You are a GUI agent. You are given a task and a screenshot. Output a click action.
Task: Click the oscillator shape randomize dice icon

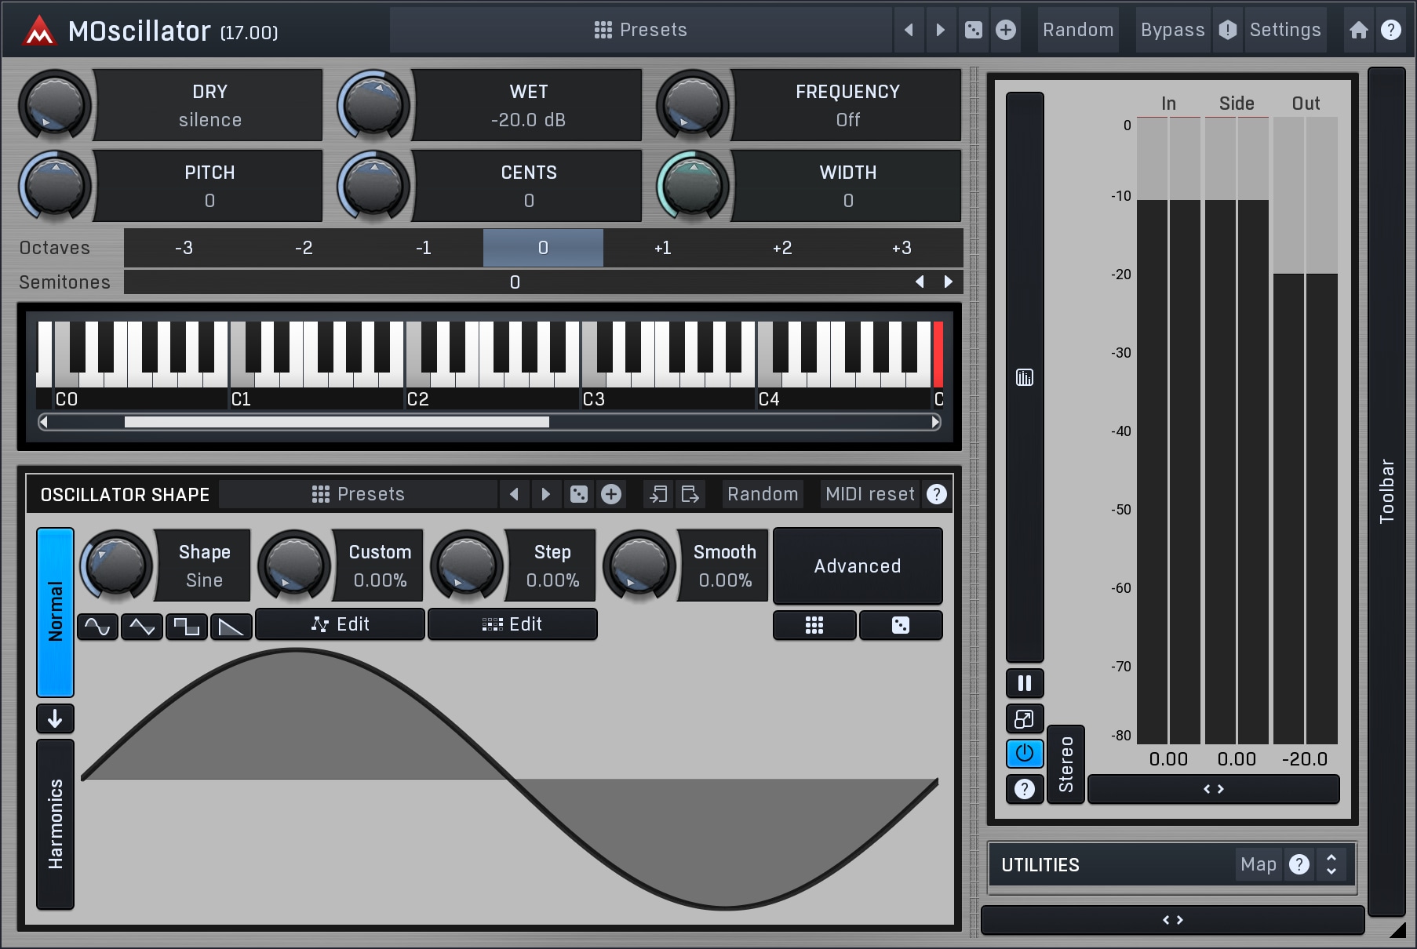579,494
